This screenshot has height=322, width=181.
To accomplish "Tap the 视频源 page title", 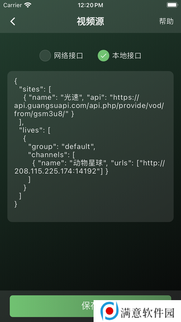I will (90, 21).
